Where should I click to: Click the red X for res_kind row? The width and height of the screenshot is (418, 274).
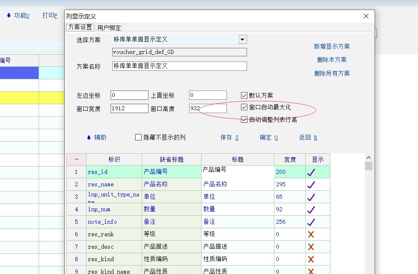coord(311,259)
